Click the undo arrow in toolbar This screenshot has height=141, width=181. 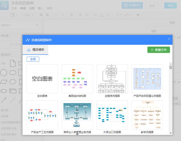coord(56,15)
